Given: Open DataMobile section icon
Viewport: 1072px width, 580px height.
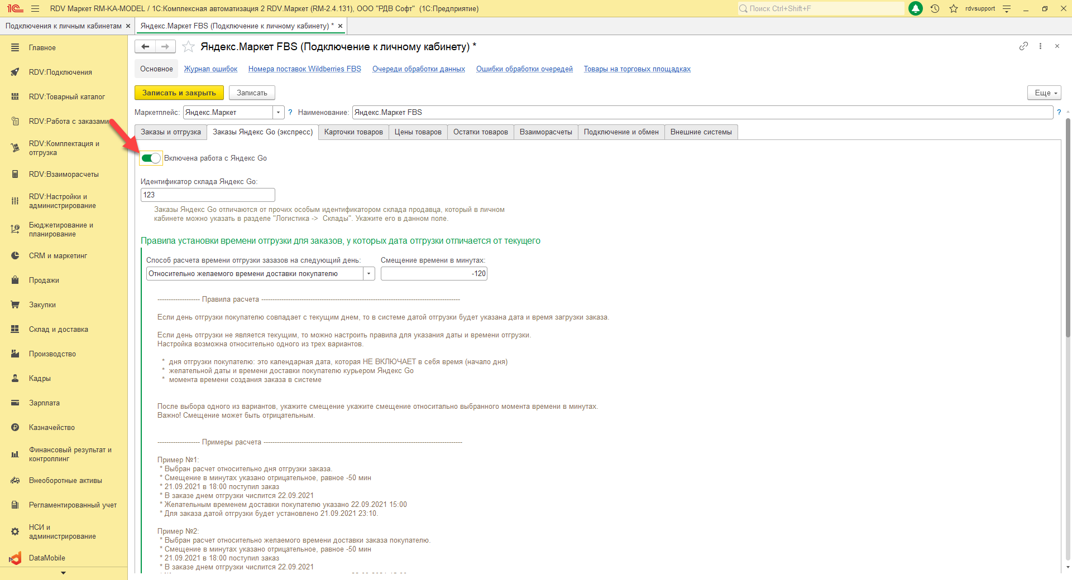Looking at the screenshot, I should 15,558.
